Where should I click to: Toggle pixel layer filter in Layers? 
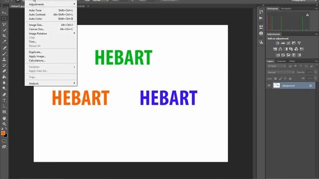pyautogui.click(x=290, y=66)
